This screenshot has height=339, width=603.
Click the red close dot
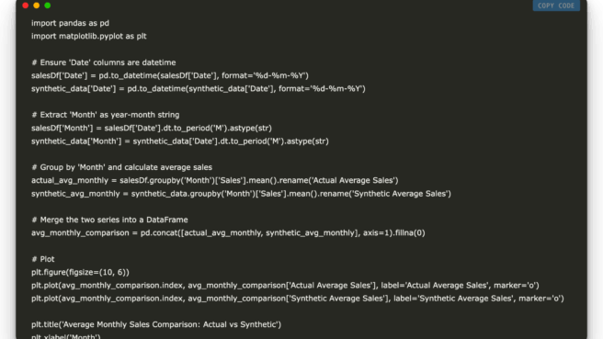(x=26, y=6)
